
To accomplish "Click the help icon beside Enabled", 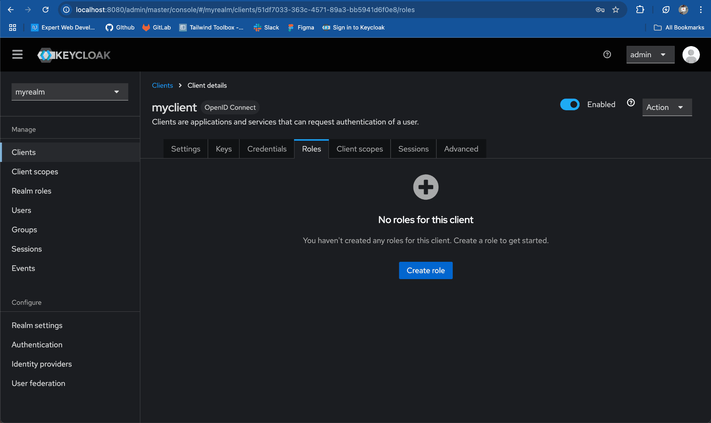I will point(631,103).
